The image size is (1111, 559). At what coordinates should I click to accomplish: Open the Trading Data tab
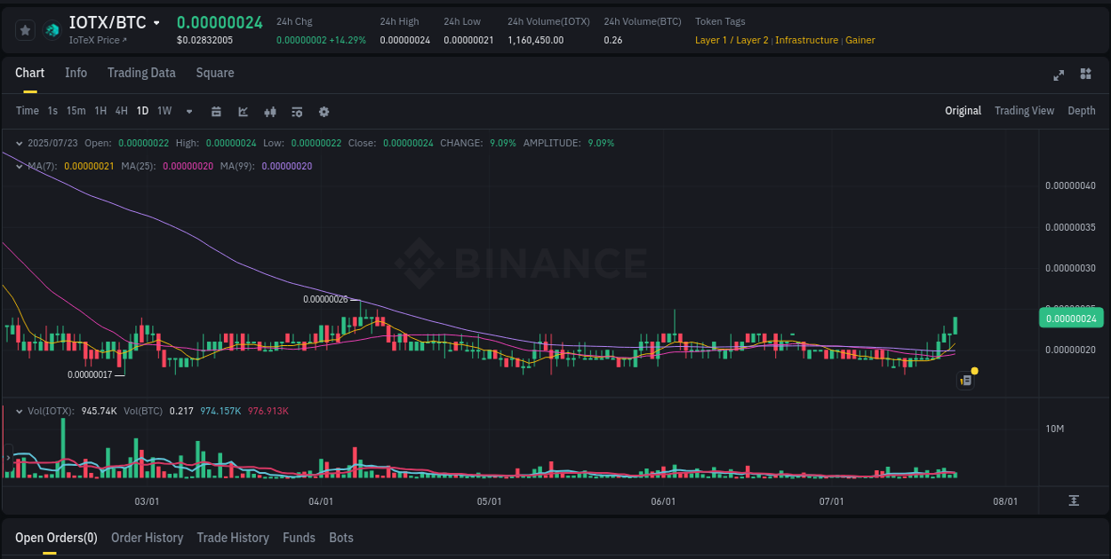[141, 73]
